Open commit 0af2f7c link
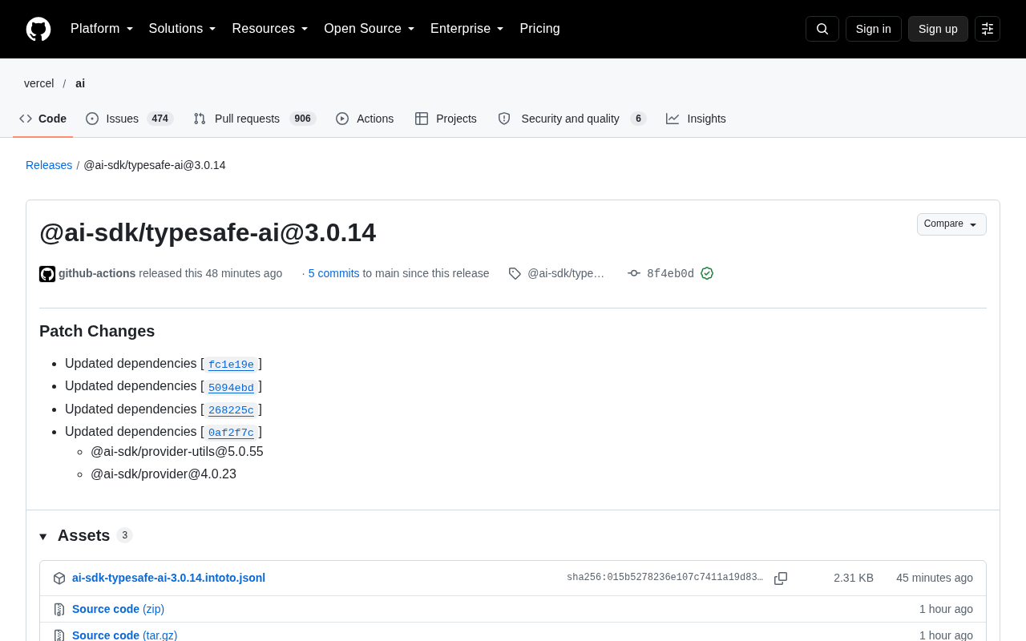1026x641 pixels. pos(231,432)
